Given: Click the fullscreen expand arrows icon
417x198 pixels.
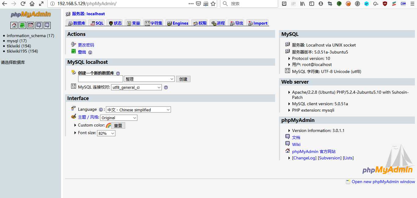Looking at the screenshot, I should click(41, 4).
